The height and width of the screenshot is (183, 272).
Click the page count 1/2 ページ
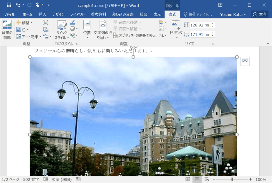point(10,179)
